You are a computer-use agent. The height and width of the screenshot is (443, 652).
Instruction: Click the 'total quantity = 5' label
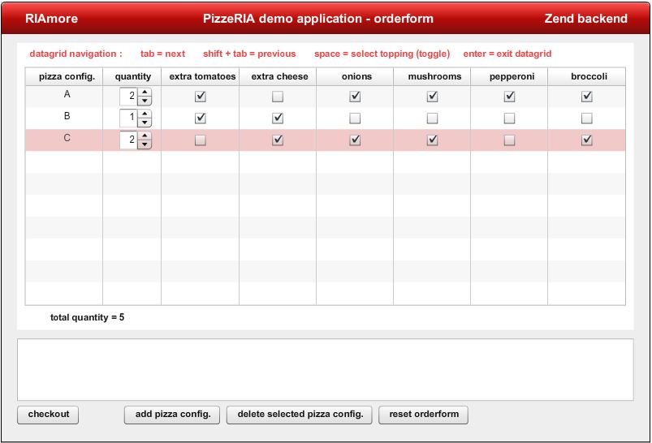[88, 317]
